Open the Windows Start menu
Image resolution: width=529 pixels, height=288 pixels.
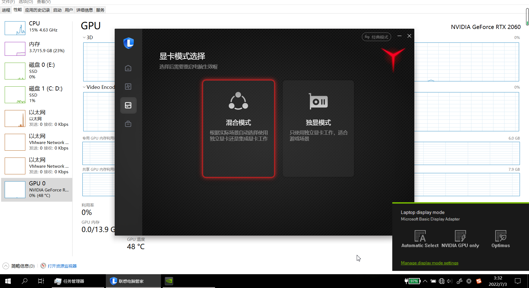(x=8, y=281)
